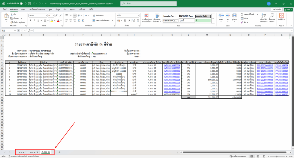
Task: Click the Paste clipboard icon
Action: pos(6,16)
